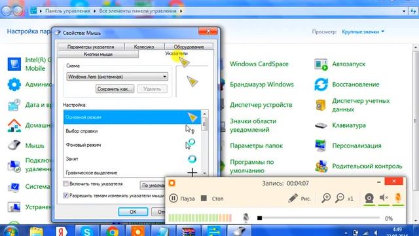Click the Диспетчер учетных данных icon
The height and width of the screenshot is (236, 419).
[321, 105]
